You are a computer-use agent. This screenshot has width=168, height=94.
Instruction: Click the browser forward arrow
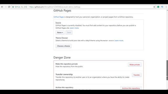6,7
